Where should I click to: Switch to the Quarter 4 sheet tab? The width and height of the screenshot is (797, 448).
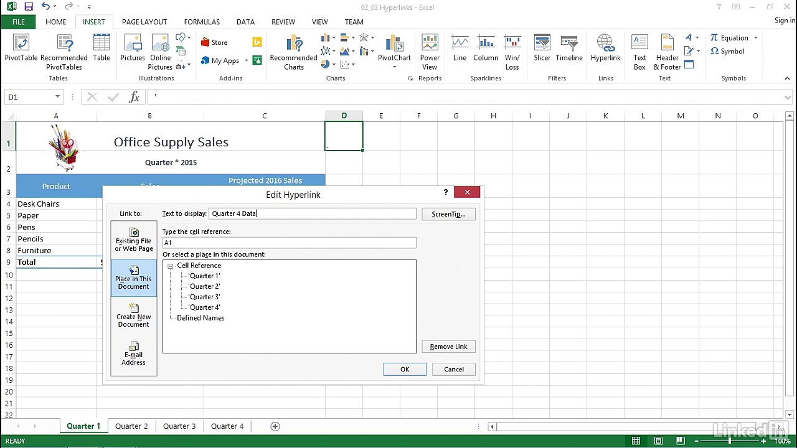227,426
